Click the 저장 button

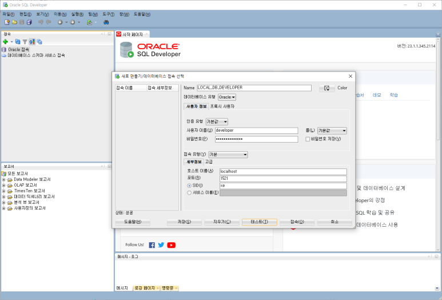tap(184, 222)
